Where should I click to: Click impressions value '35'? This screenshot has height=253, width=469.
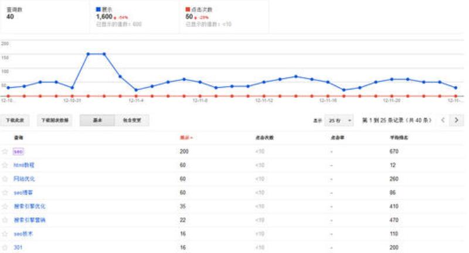point(183,206)
